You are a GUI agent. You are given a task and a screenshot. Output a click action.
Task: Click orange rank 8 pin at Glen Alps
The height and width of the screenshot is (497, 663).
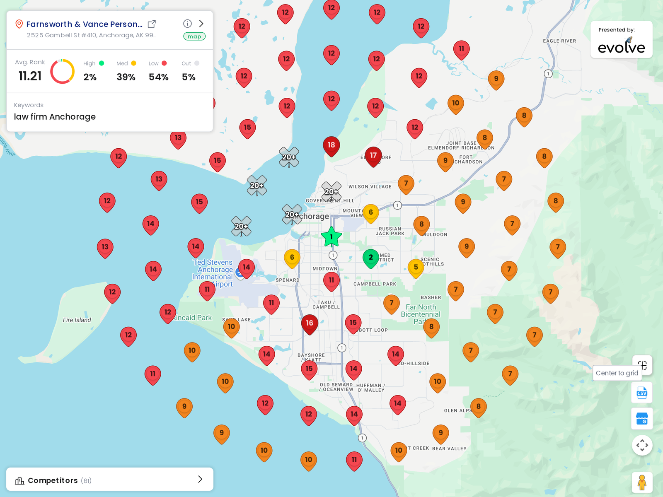[x=479, y=408]
